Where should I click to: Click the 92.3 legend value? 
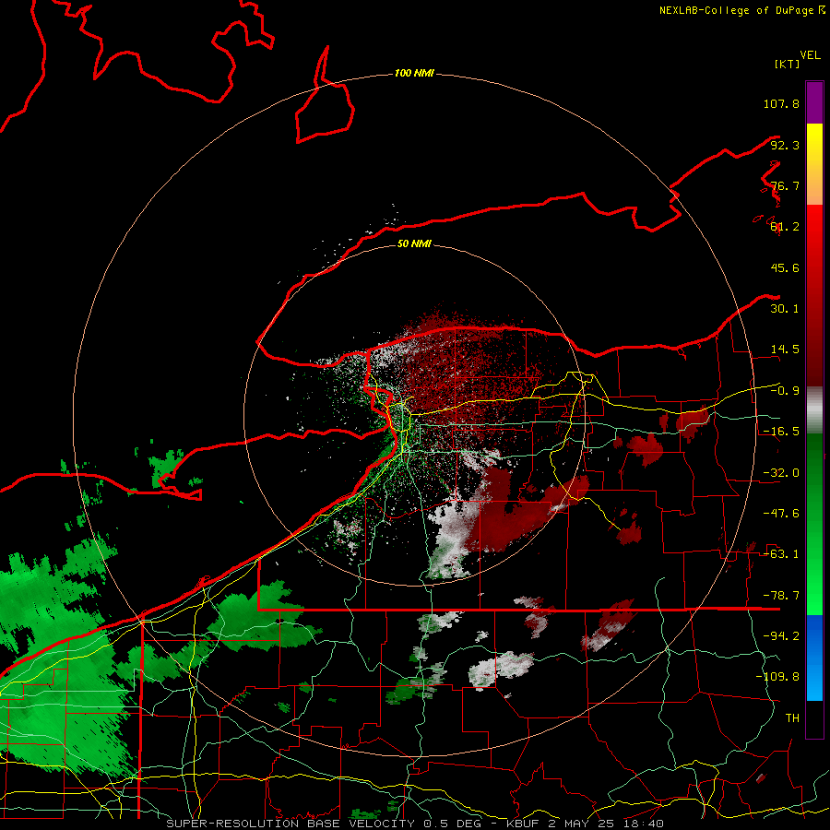click(x=785, y=145)
